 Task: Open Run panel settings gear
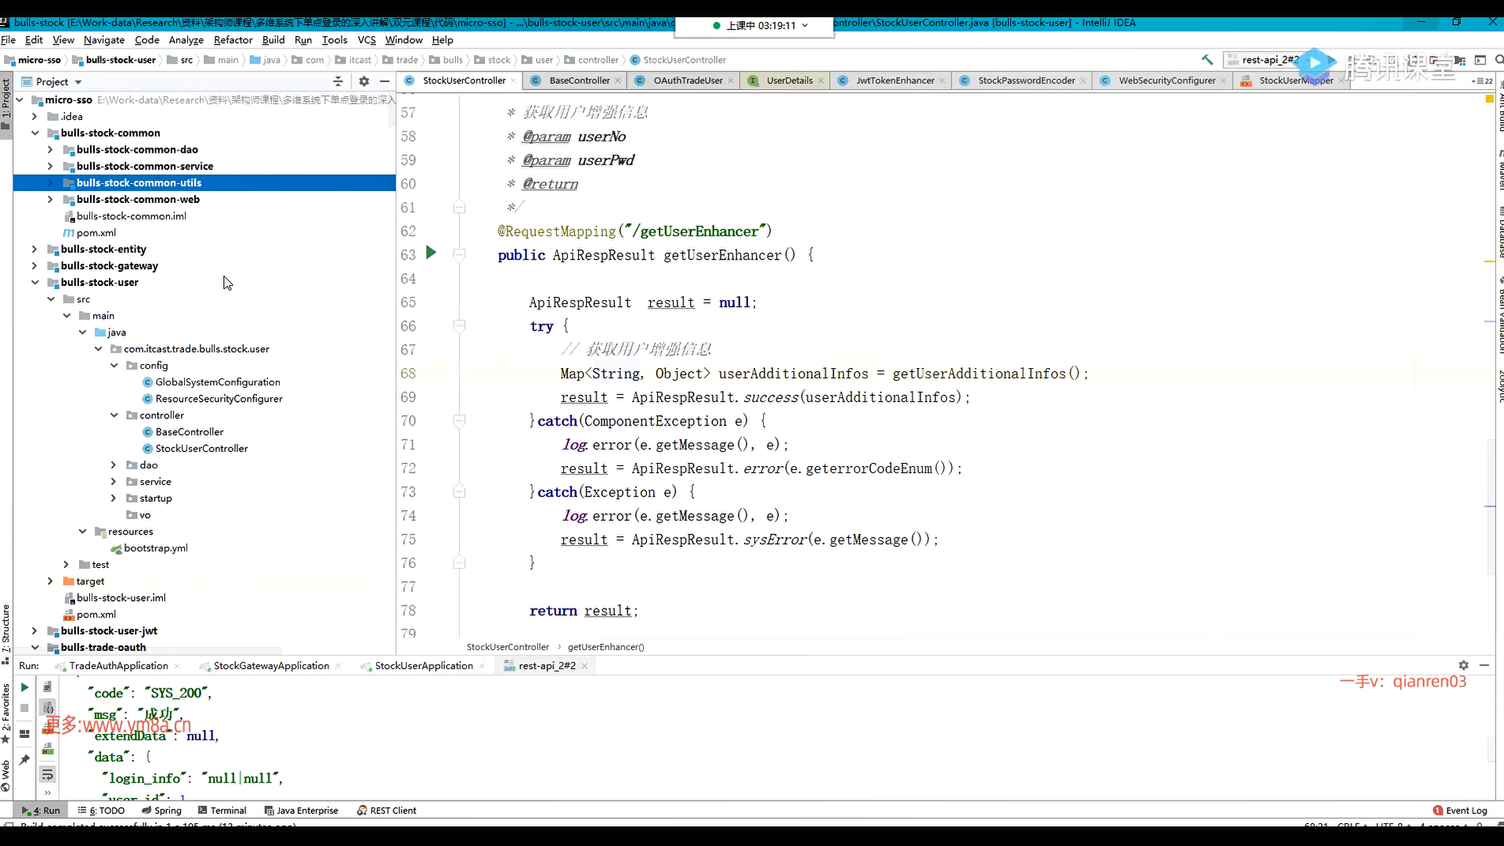click(1463, 665)
